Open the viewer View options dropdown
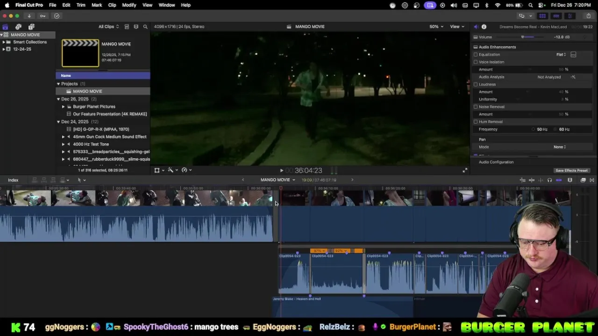Viewport: 598px width, 336px height. [457, 27]
